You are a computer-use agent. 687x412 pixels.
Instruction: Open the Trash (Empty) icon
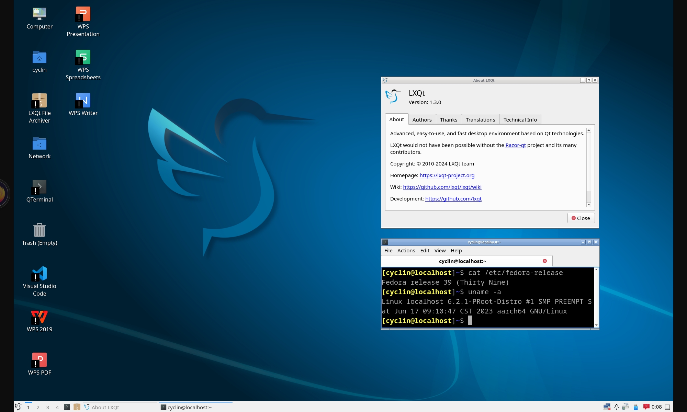[40, 235]
